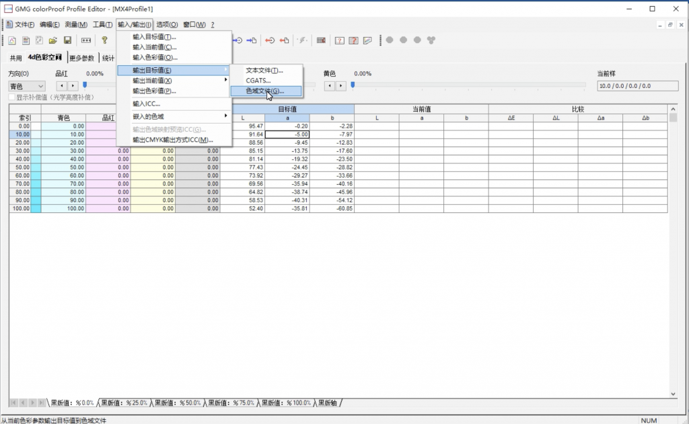Click the second document toolbar icon
This screenshot has width=689, height=424.
point(26,40)
